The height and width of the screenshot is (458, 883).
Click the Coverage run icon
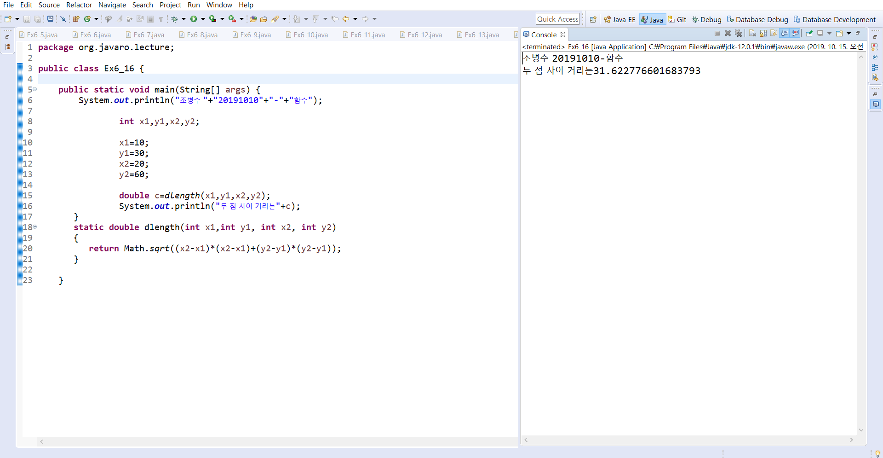point(212,19)
